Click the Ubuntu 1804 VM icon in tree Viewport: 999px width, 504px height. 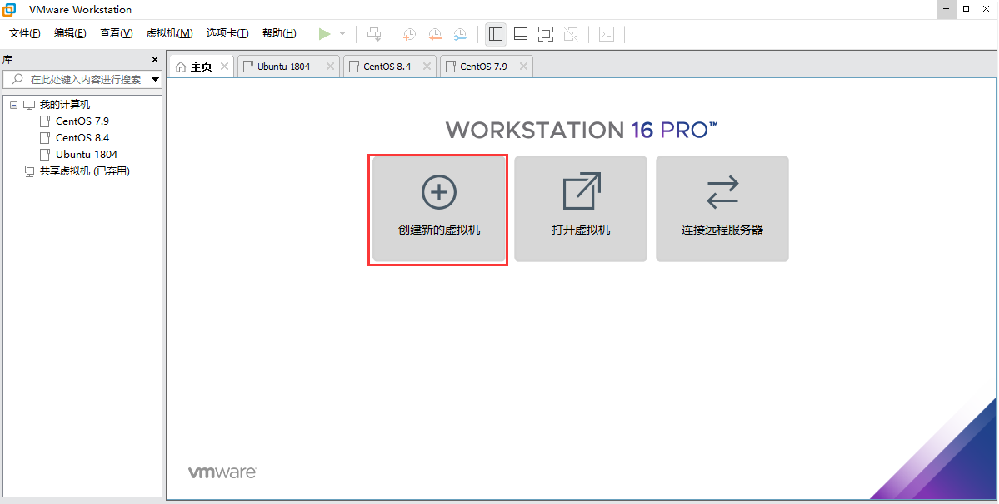[x=45, y=155]
